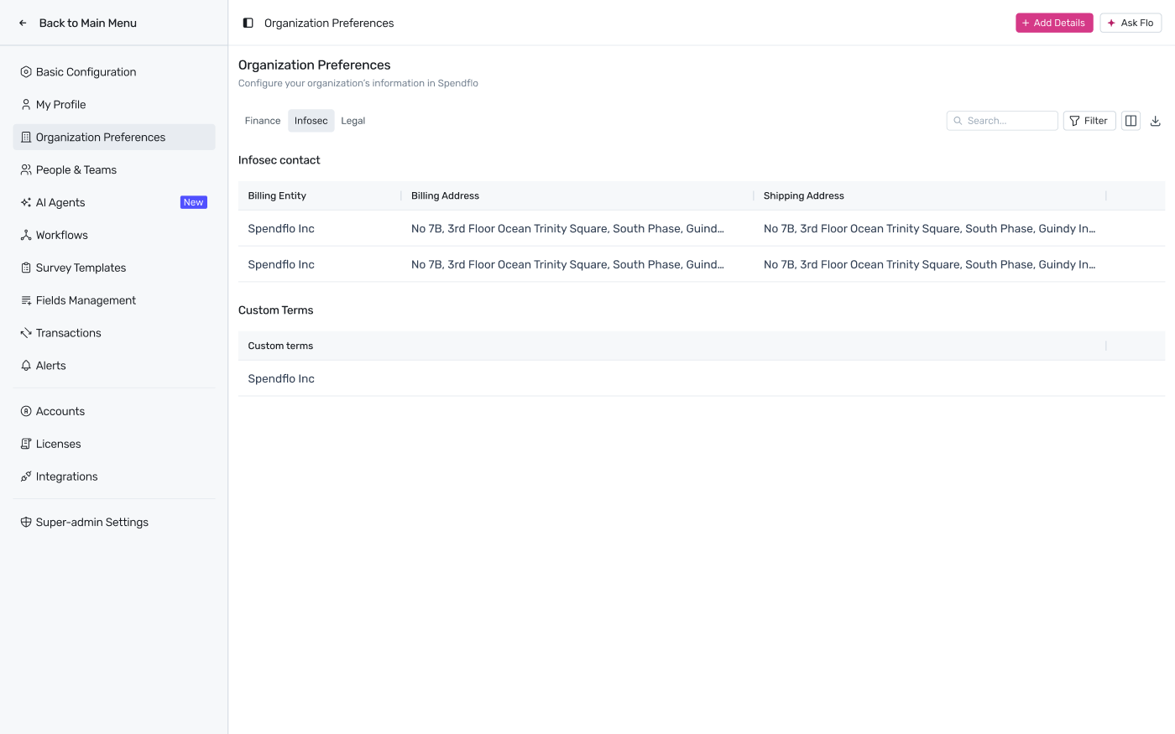Click the Infosec contact section heading
The width and height of the screenshot is (1175, 734).
point(279,160)
